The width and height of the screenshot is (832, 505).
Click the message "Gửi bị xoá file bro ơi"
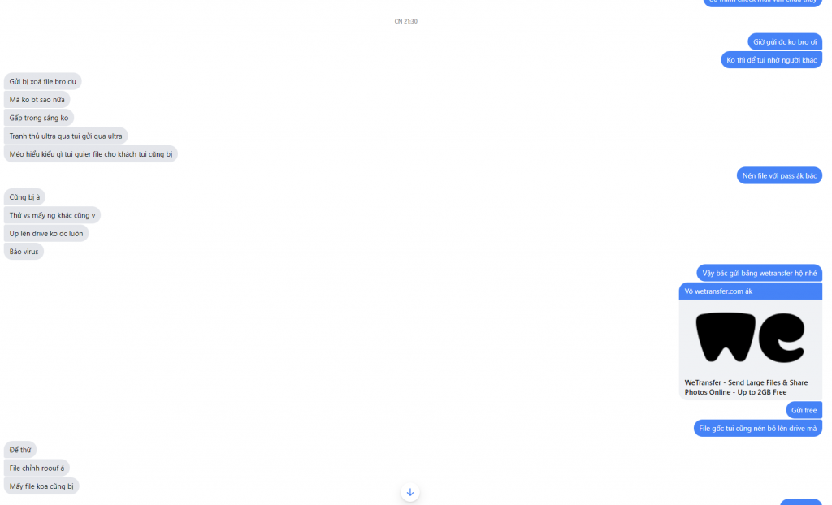(42, 82)
